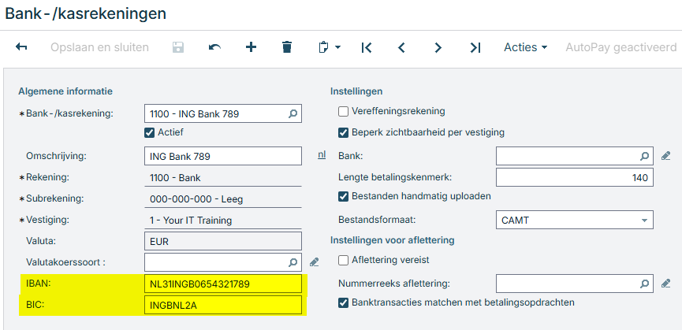Click the Omschrijving input field
The height and width of the screenshot is (330, 682).
(222, 156)
